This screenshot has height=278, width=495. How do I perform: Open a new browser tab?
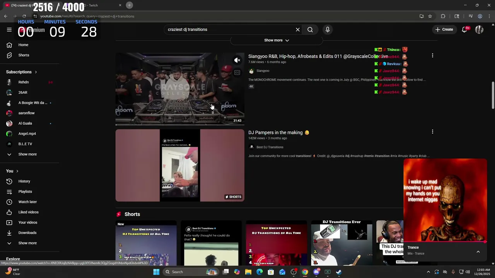point(130,5)
